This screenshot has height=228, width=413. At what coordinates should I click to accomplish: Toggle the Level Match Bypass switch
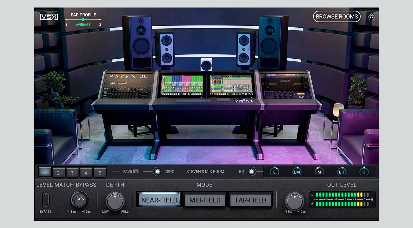tap(46, 200)
